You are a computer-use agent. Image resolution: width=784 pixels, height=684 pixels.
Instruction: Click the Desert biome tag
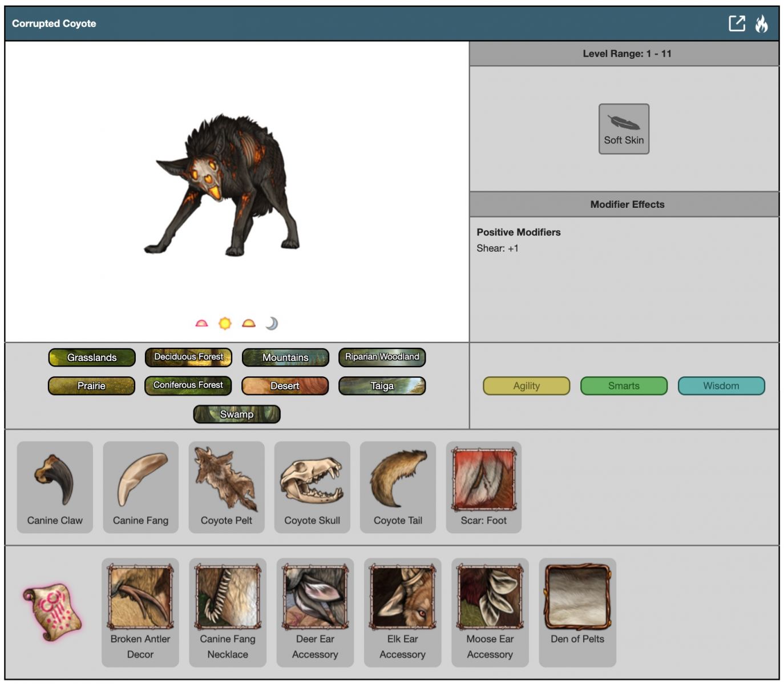point(285,386)
